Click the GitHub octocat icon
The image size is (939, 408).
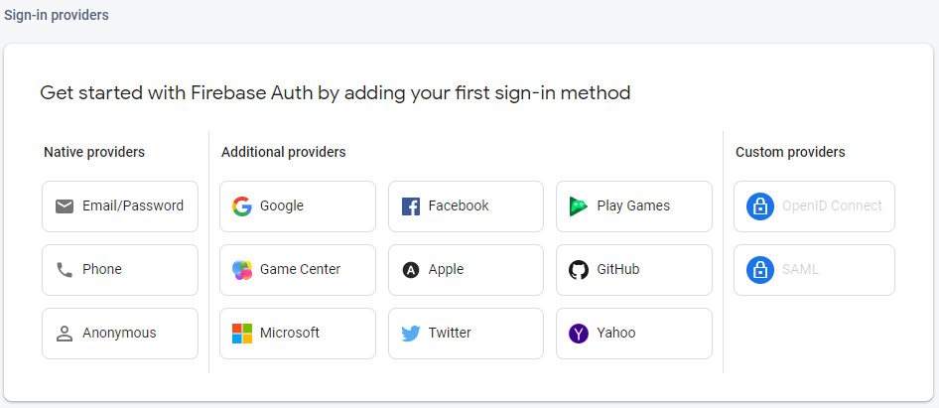(x=578, y=270)
